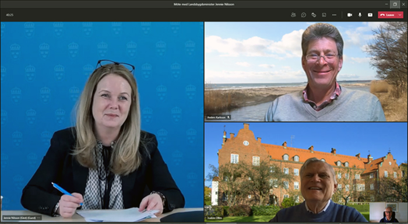Show the participants list

click(x=293, y=15)
